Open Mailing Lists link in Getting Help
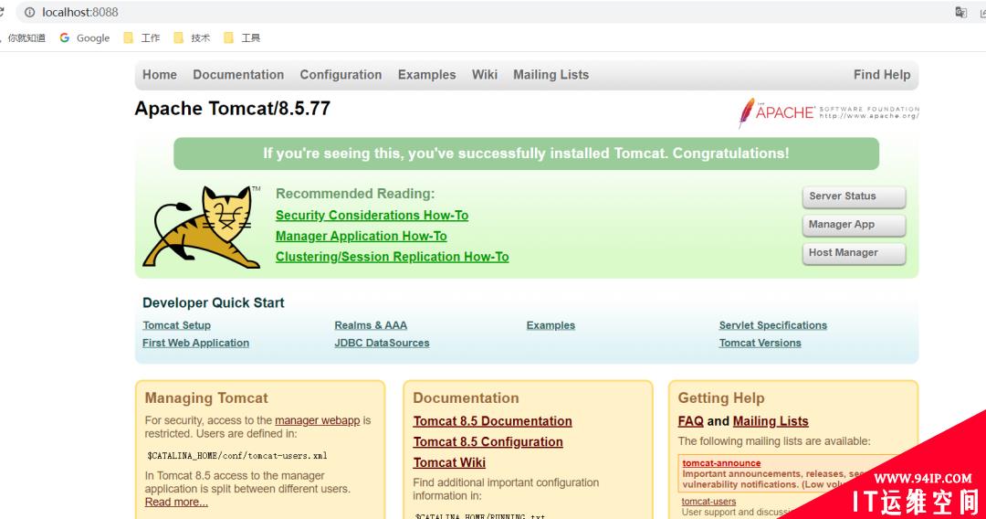The height and width of the screenshot is (519, 986). pos(771,421)
